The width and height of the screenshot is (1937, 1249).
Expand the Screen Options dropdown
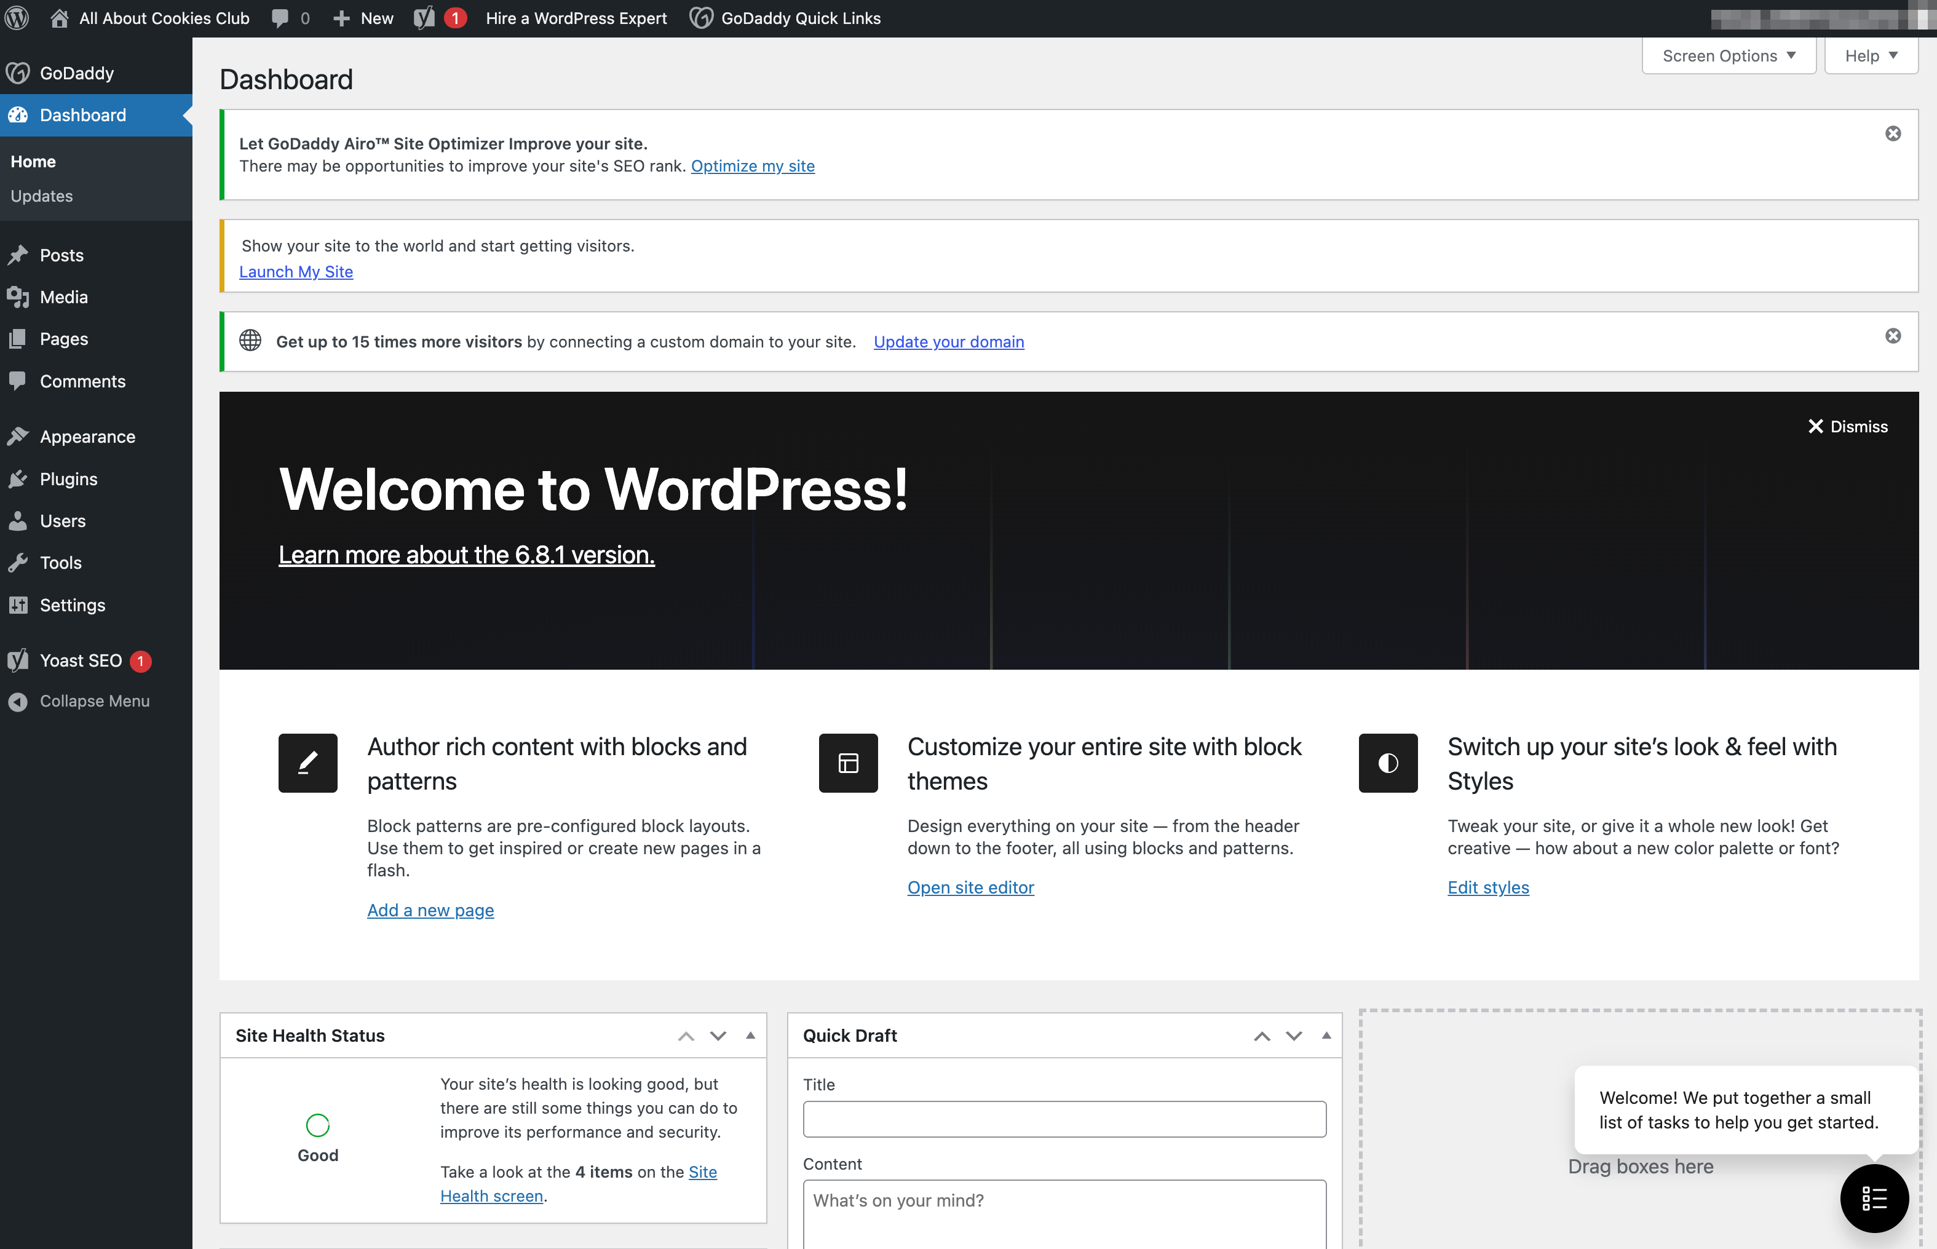pos(1729,56)
